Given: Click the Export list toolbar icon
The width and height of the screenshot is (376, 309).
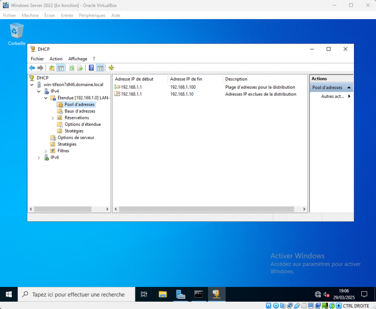Looking at the screenshot, I should tap(80, 68).
